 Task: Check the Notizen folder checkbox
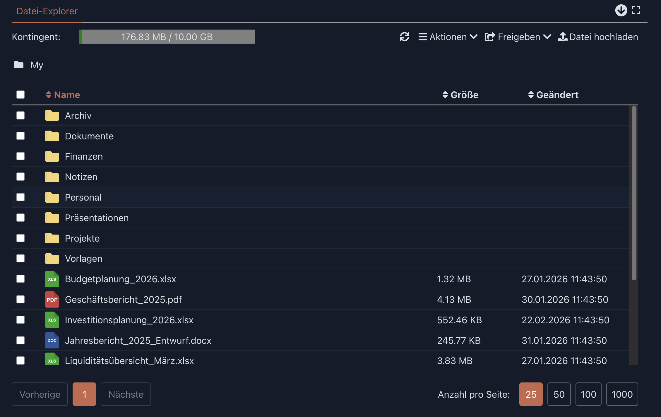pyautogui.click(x=20, y=177)
